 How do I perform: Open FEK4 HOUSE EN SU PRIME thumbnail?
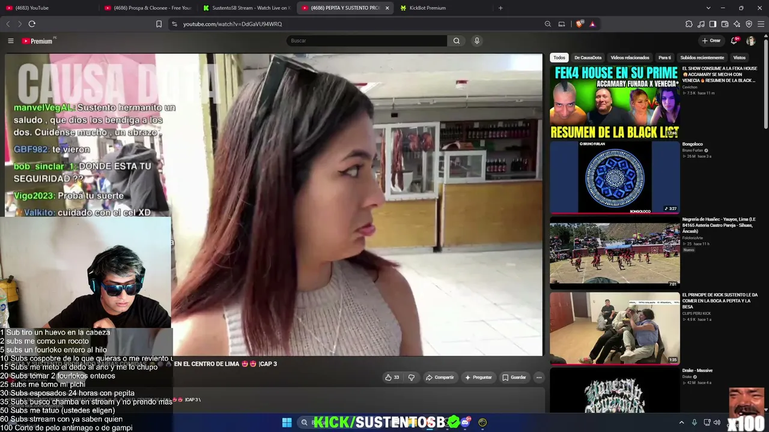click(x=615, y=102)
